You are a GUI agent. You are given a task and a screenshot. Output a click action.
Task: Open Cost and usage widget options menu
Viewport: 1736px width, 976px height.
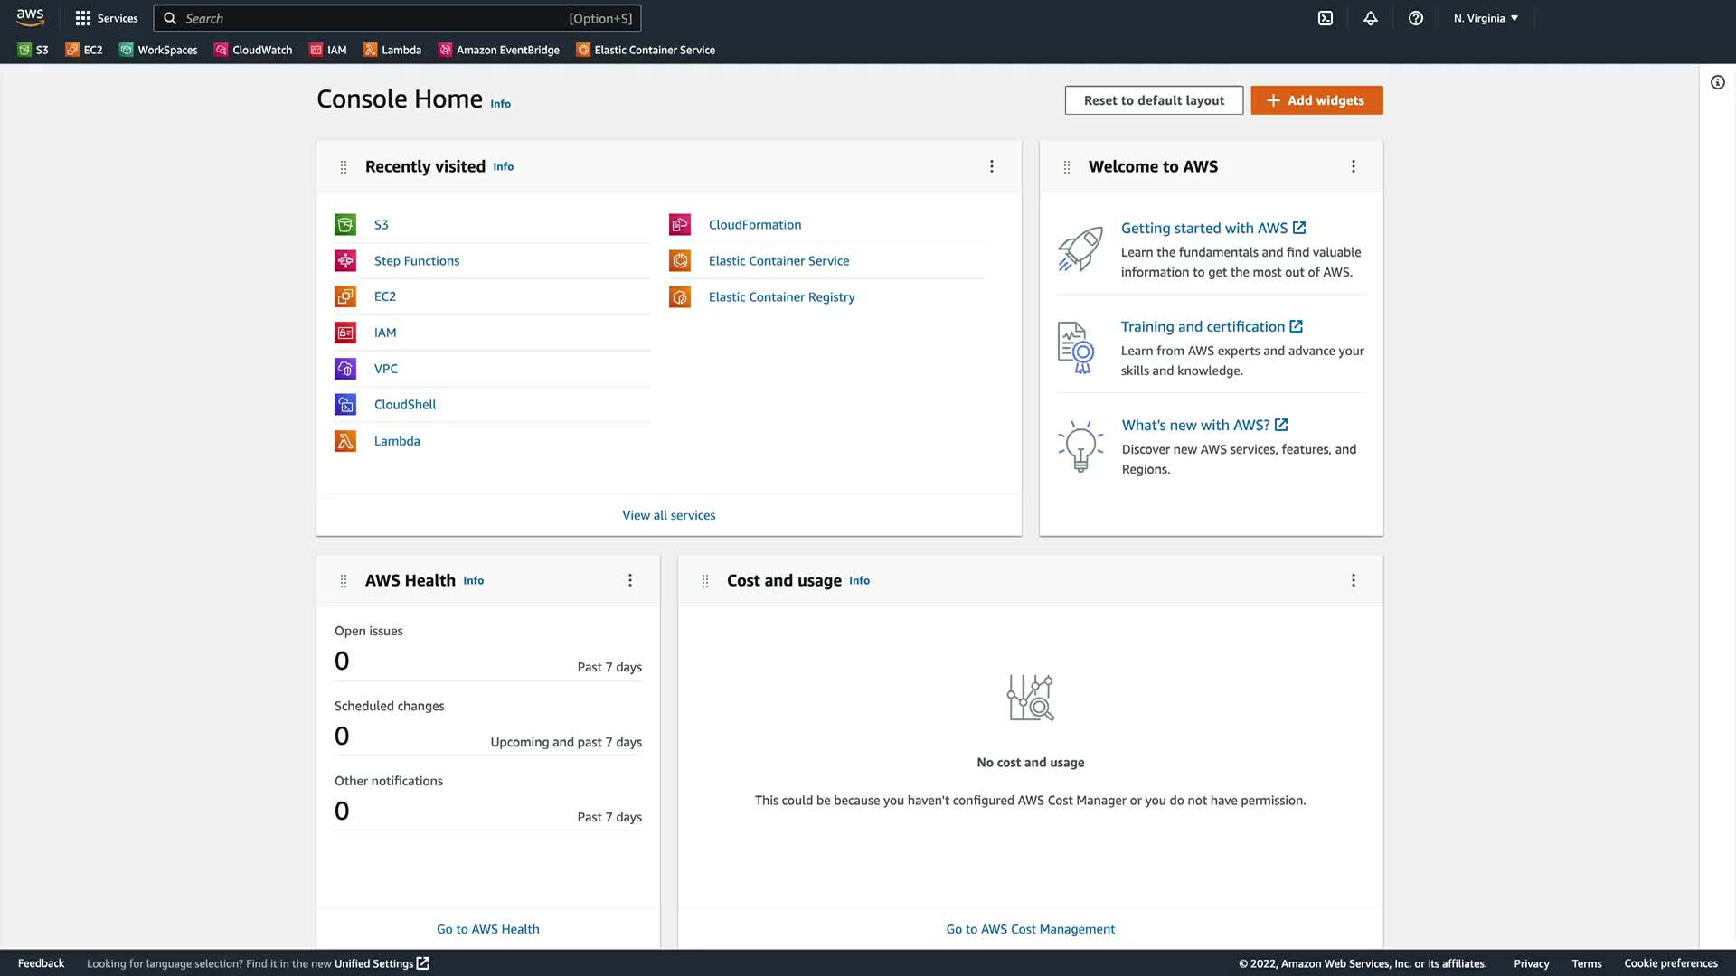coord(1354,580)
